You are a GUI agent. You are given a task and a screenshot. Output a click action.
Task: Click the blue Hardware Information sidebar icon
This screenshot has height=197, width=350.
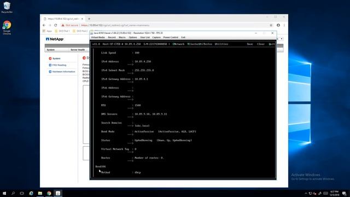pos(50,72)
